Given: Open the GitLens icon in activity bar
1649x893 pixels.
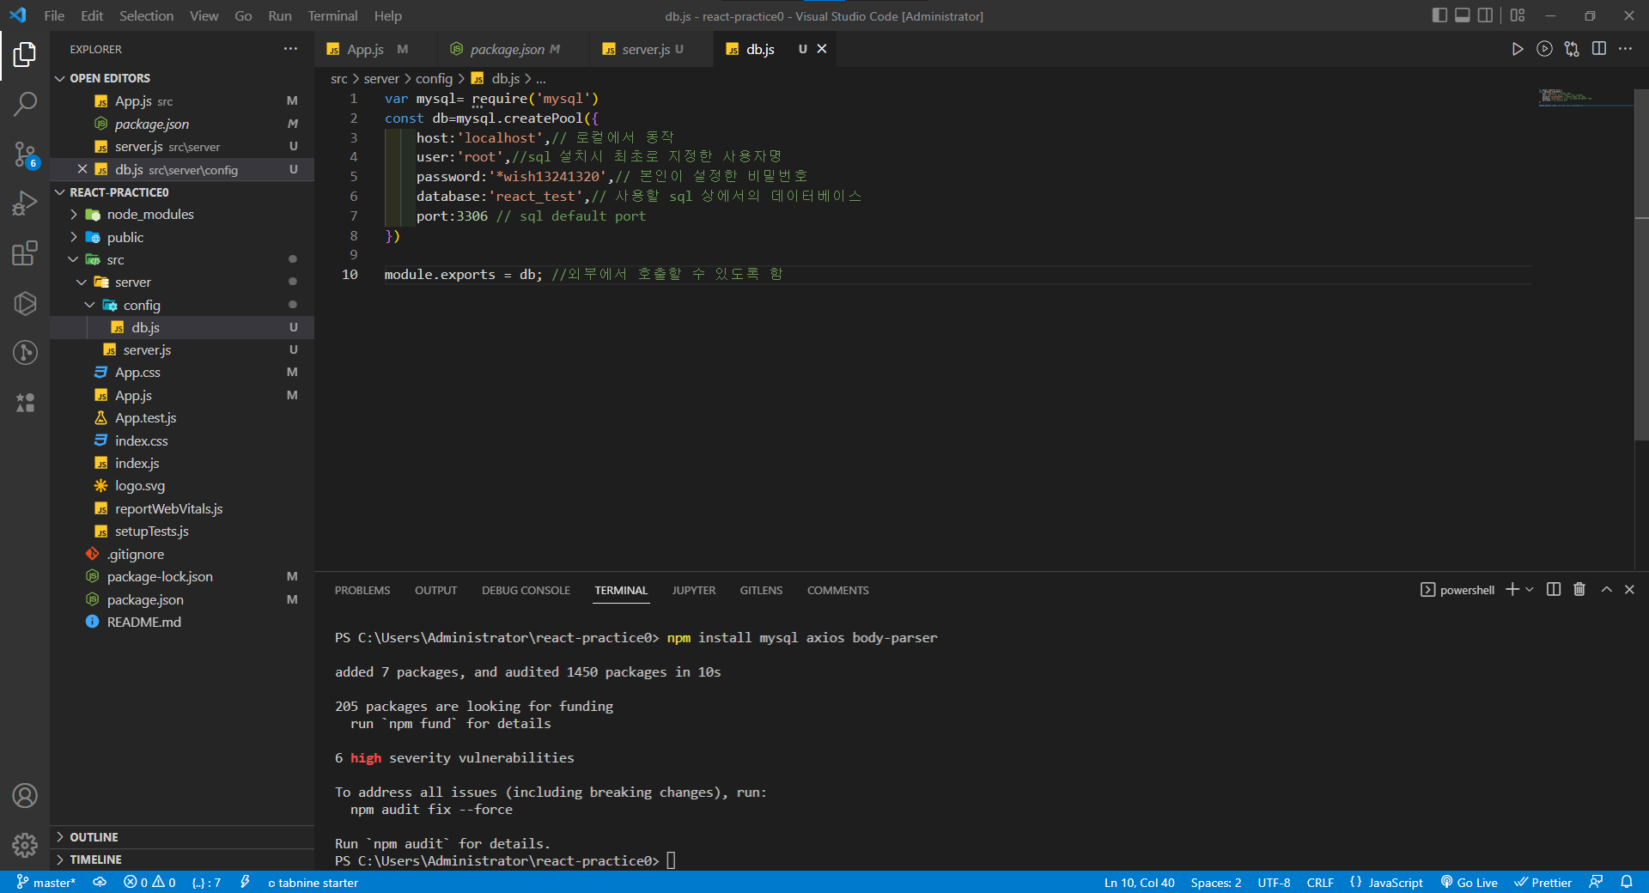Looking at the screenshot, I should (25, 352).
